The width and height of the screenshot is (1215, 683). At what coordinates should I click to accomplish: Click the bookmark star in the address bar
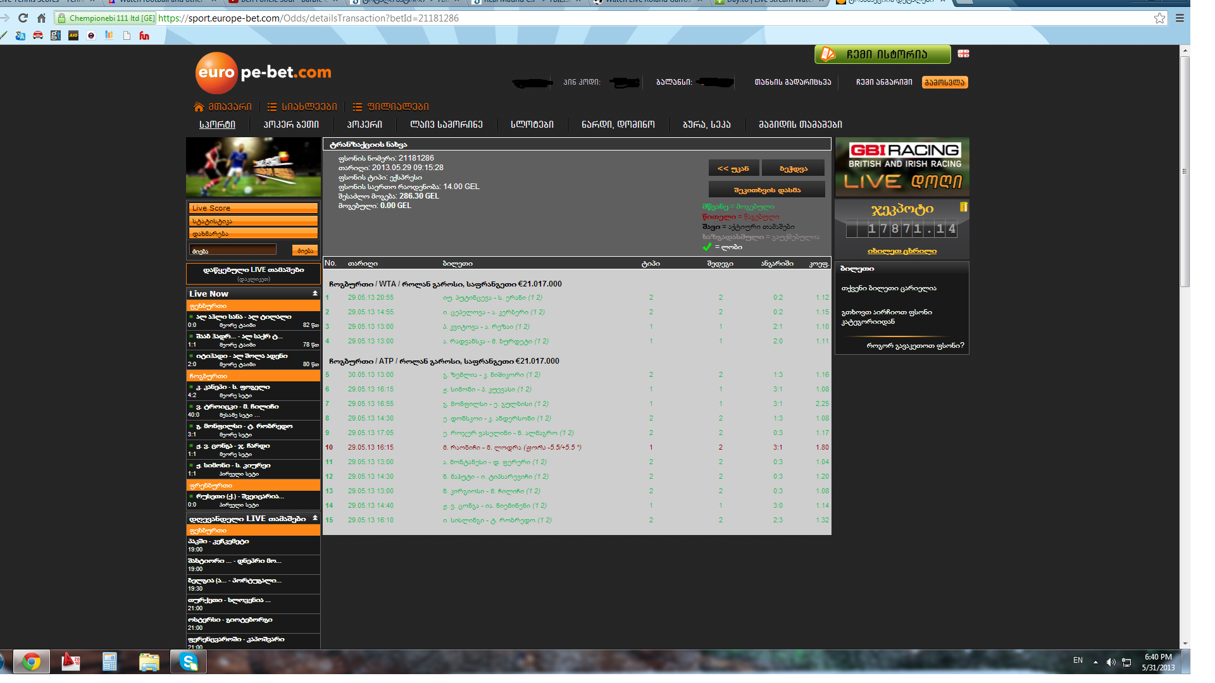point(1159,18)
